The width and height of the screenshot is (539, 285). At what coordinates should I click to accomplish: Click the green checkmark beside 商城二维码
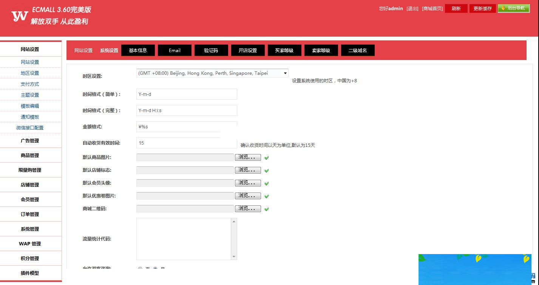(266, 208)
